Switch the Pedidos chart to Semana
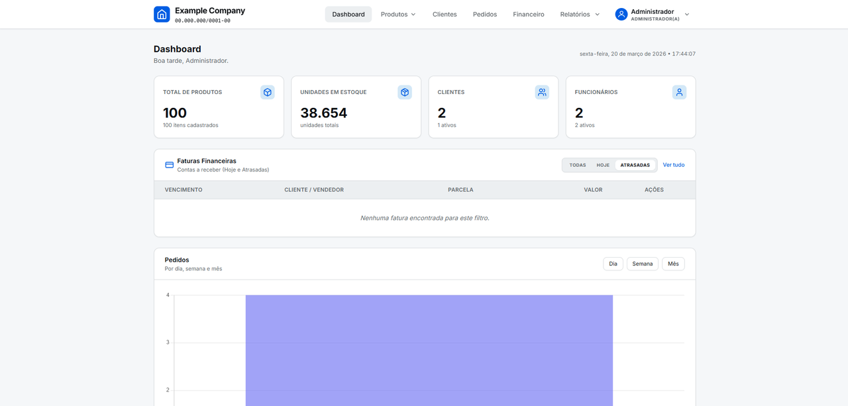This screenshot has height=406, width=848. point(643,264)
